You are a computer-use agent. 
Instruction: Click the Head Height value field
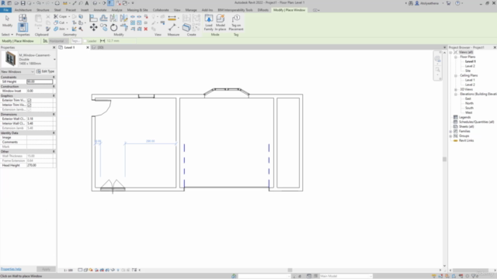click(x=40, y=165)
